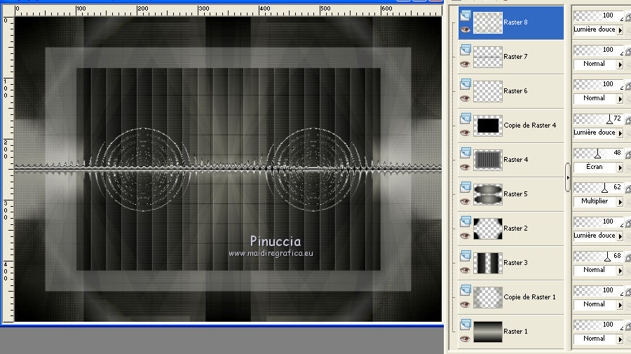Image resolution: width=631 pixels, height=354 pixels.
Task: Open Lumière douce dropdown of Copie de Raster 4
Action: click(599, 132)
